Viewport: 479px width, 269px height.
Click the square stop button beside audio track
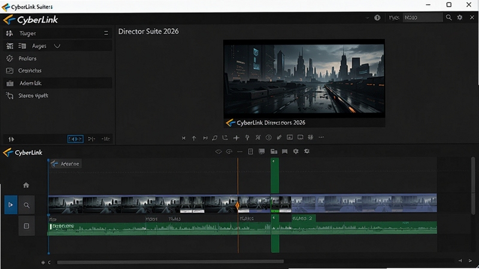pos(26,226)
